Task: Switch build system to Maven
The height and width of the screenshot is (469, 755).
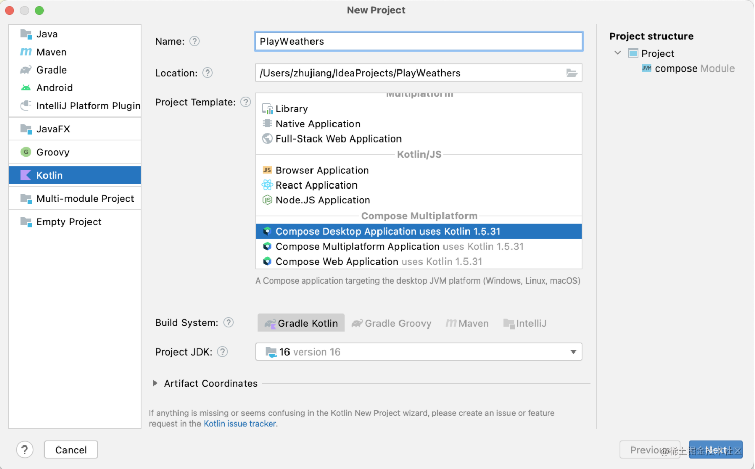Action: click(467, 323)
